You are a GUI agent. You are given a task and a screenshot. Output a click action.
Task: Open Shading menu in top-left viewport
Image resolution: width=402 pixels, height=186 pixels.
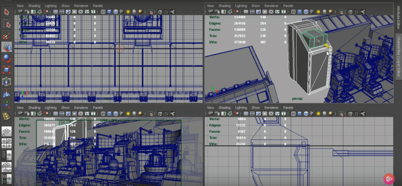pos(35,5)
